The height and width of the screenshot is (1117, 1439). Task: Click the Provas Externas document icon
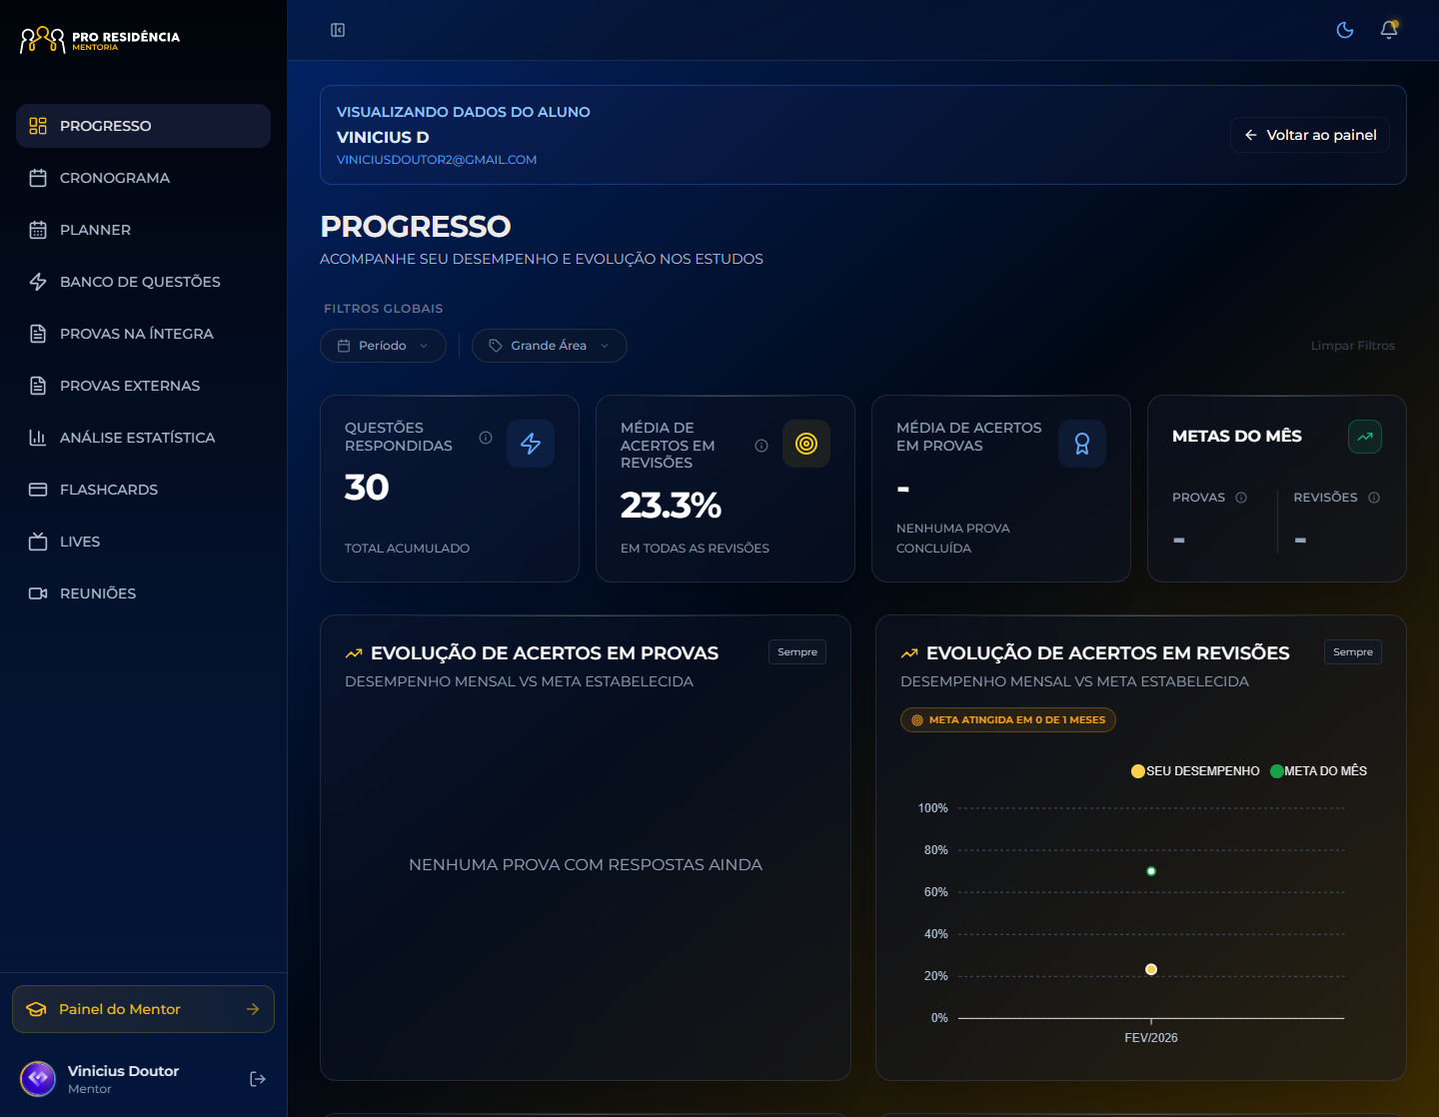pyautogui.click(x=38, y=386)
